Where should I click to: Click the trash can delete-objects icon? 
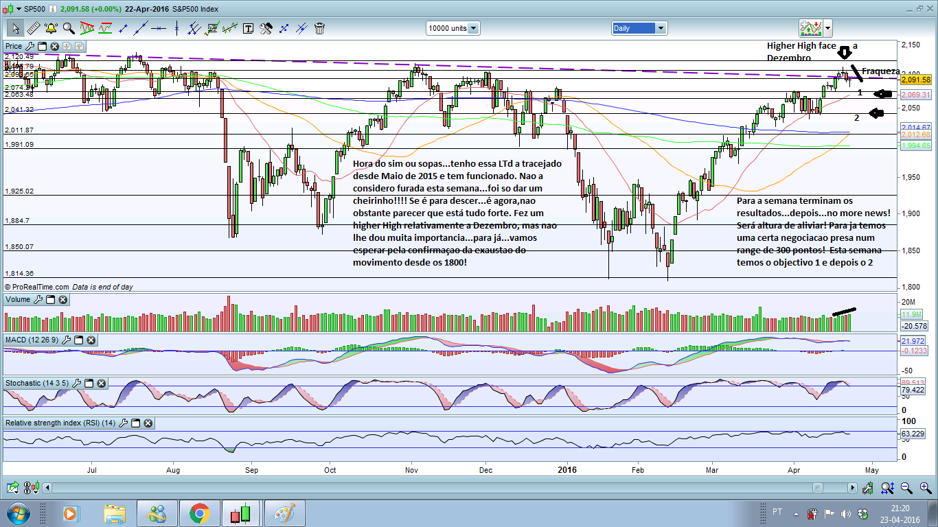click(x=319, y=28)
